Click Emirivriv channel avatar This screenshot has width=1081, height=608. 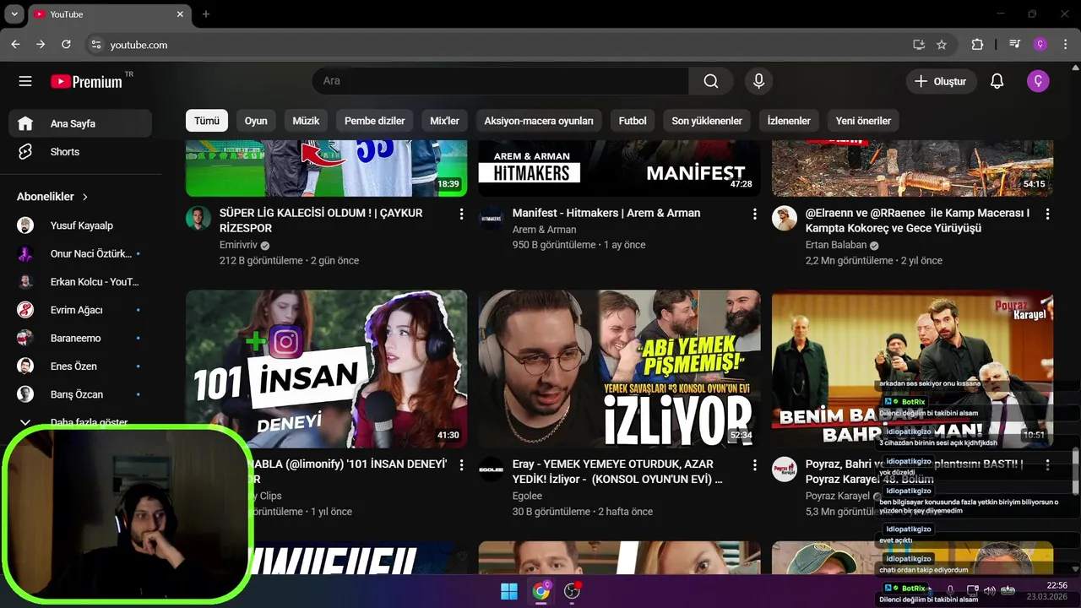[x=198, y=218]
